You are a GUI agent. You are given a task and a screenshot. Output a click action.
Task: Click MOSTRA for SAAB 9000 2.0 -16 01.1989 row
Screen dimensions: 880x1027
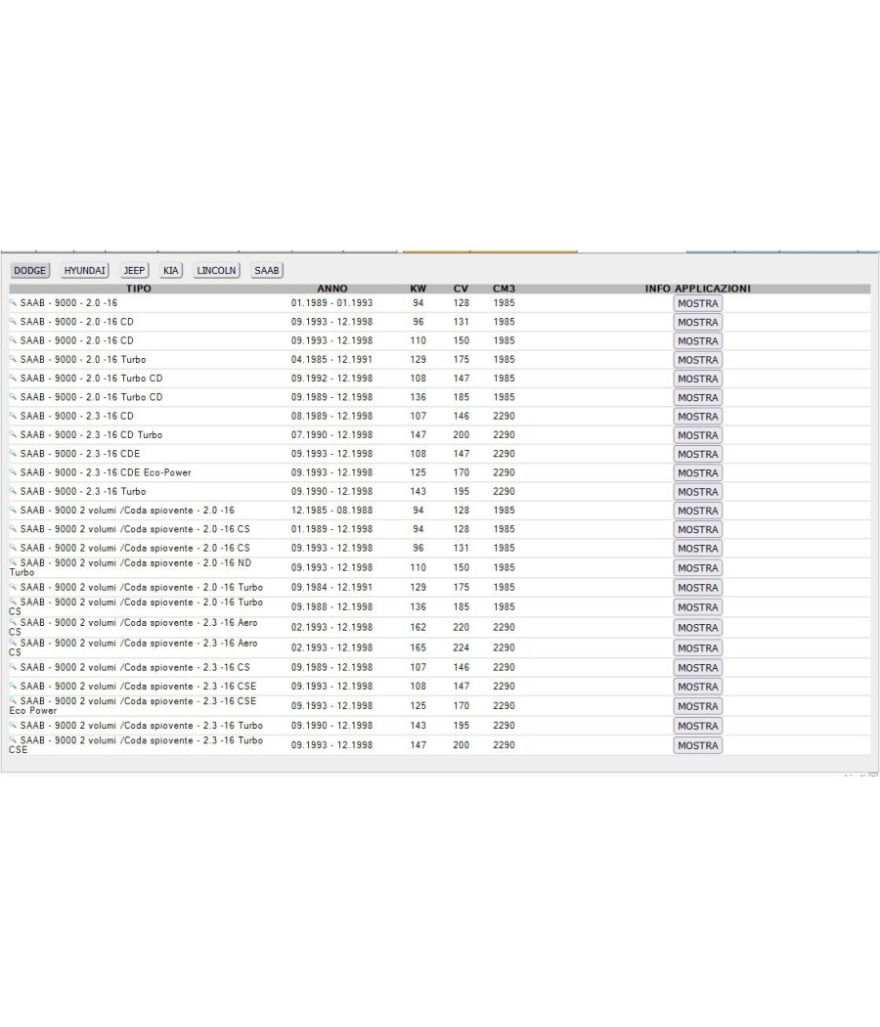click(x=698, y=303)
